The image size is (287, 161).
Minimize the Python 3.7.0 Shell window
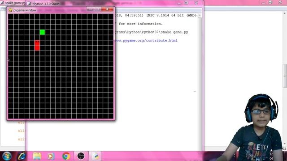179,3
